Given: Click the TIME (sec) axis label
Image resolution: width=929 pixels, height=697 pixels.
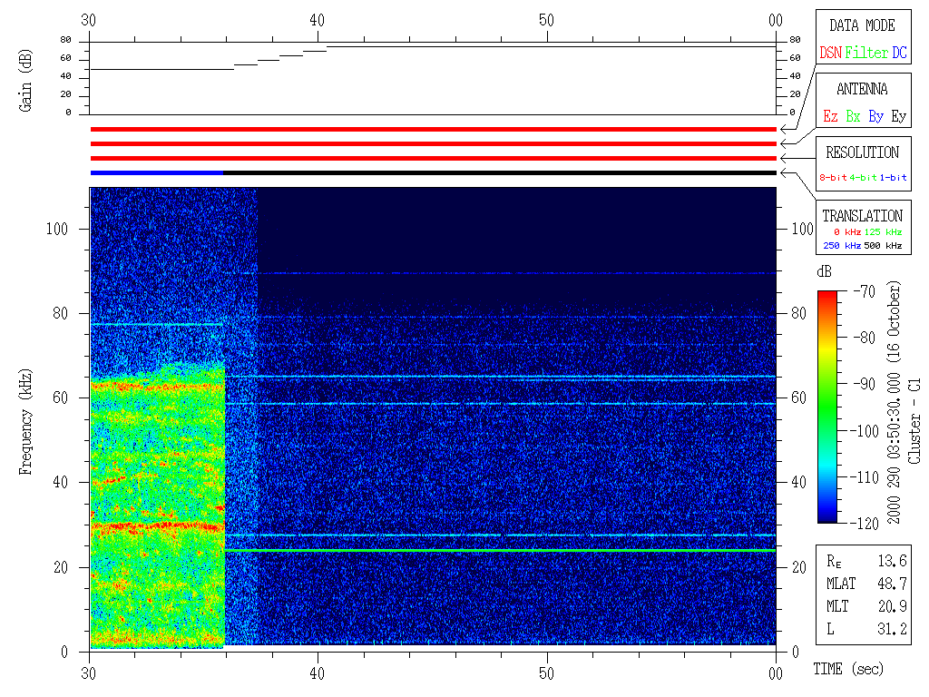Looking at the screenshot, I should pyautogui.click(x=847, y=670).
